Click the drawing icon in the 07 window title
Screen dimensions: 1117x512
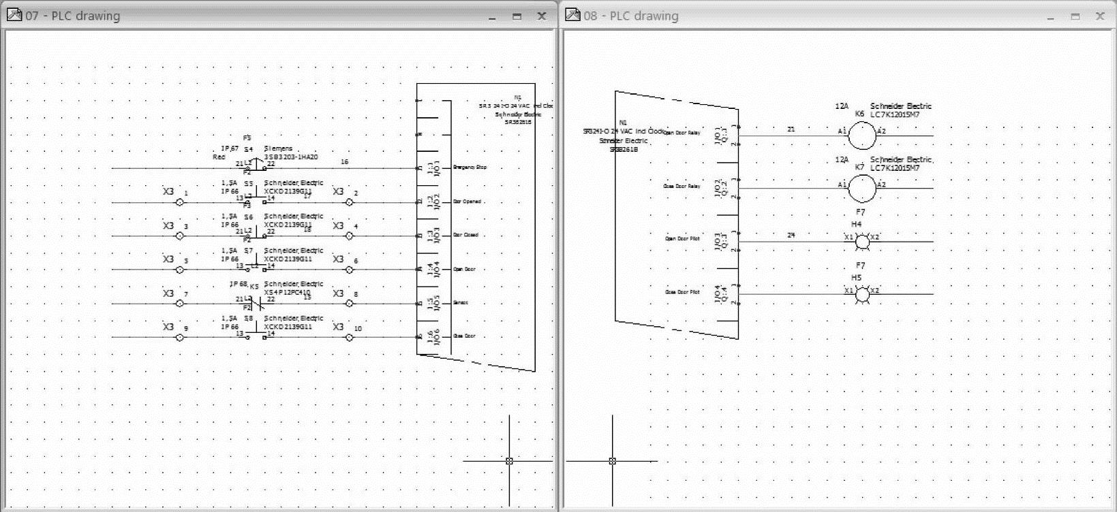pos(14,15)
